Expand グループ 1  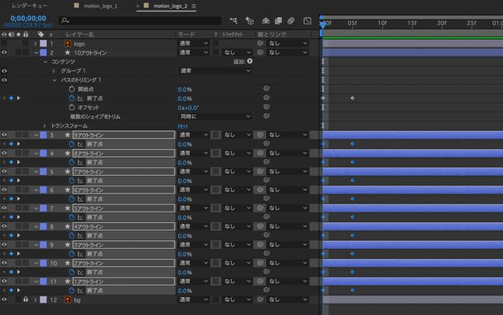pos(54,71)
